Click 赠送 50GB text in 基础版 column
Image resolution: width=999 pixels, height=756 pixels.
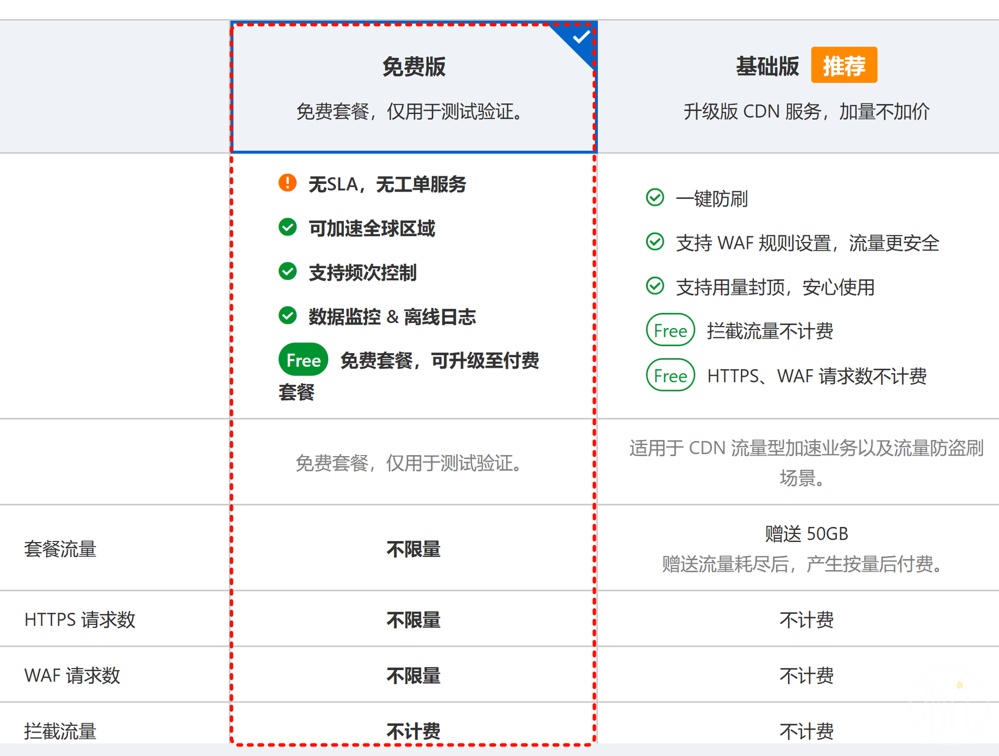[x=806, y=534]
